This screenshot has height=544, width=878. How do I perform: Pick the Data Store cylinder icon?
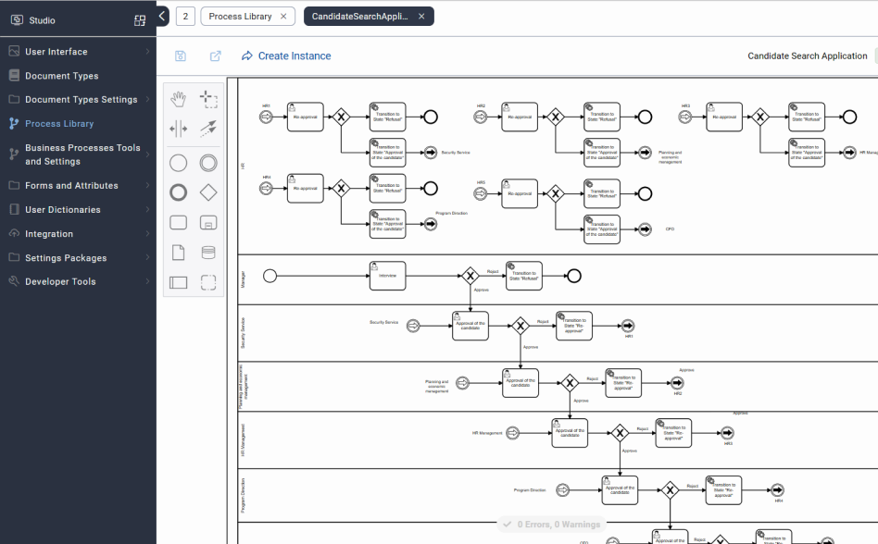[x=208, y=253]
